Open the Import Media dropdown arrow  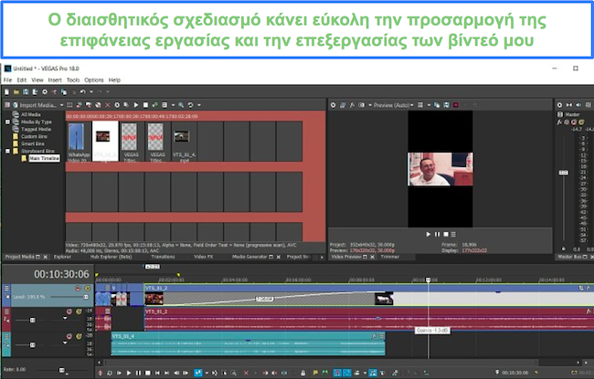[x=62, y=105]
